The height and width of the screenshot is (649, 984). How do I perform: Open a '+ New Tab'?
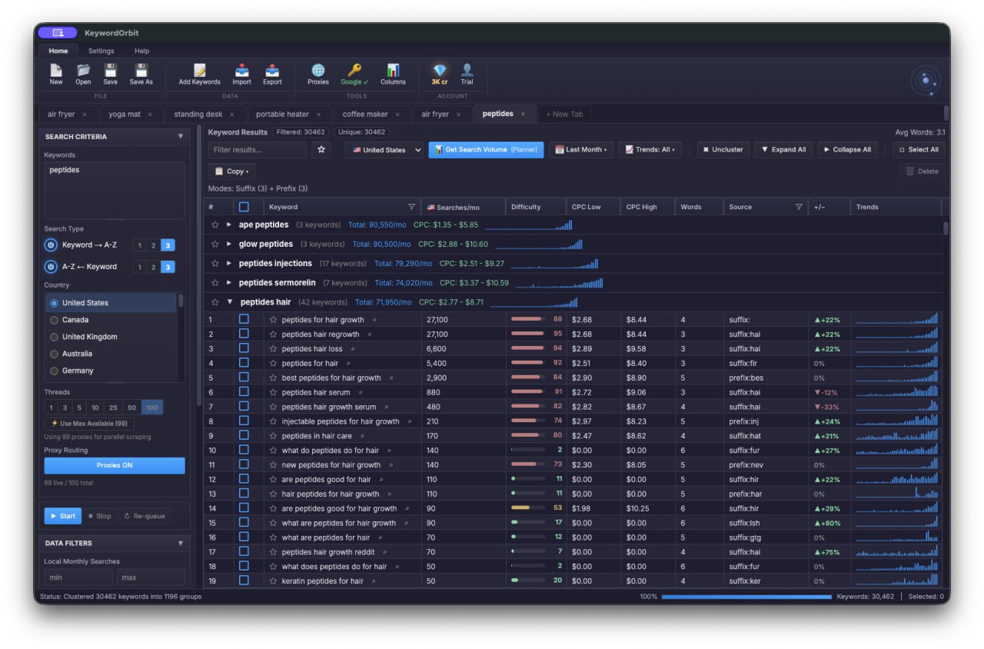[x=564, y=115]
